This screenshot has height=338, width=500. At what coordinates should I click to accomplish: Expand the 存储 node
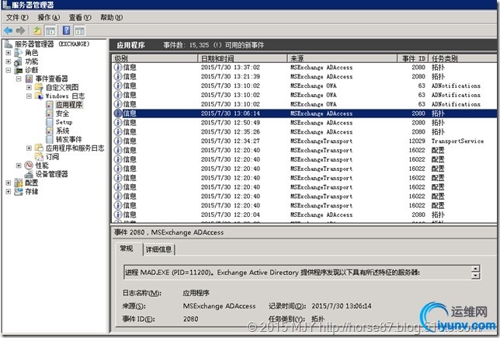click(9, 191)
